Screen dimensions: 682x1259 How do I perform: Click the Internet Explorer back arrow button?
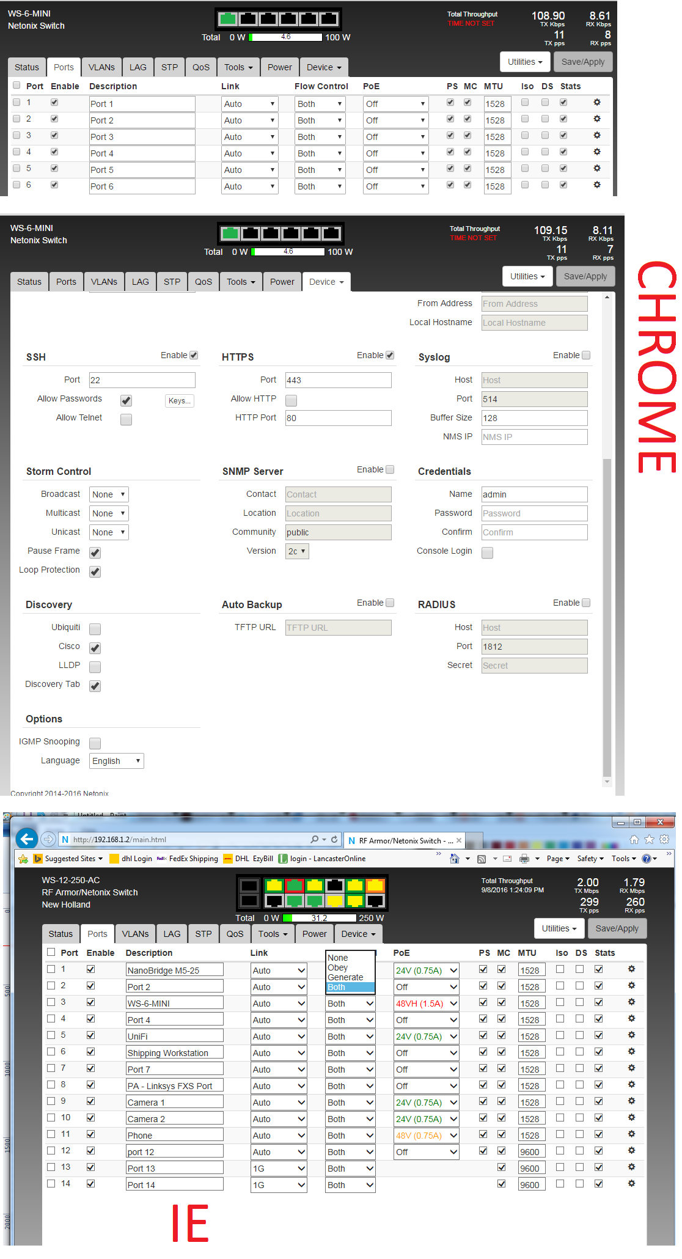pyautogui.click(x=26, y=839)
